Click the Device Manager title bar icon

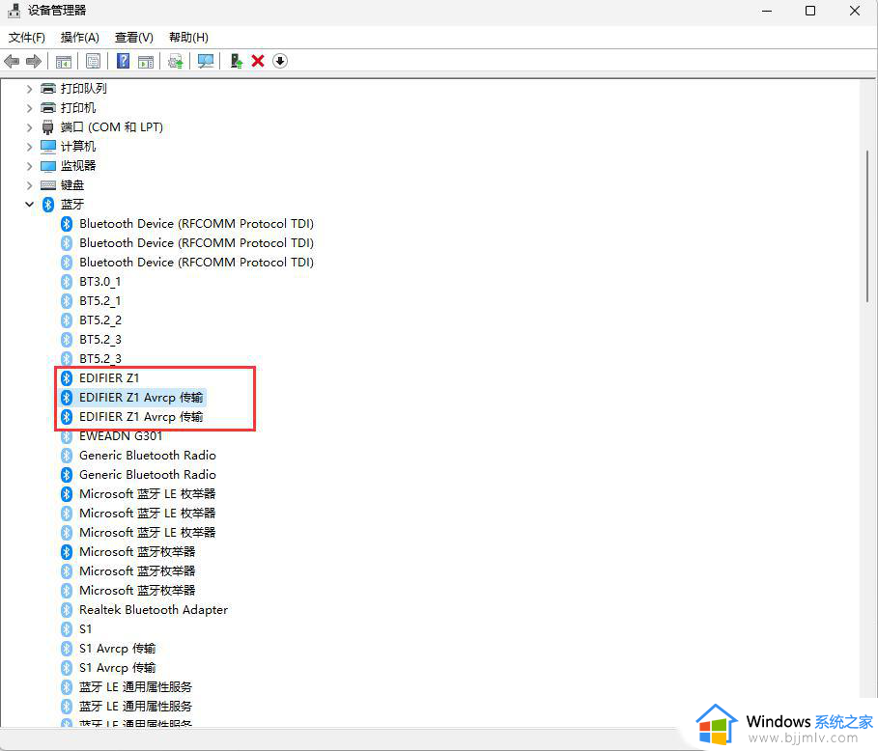click(14, 10)
